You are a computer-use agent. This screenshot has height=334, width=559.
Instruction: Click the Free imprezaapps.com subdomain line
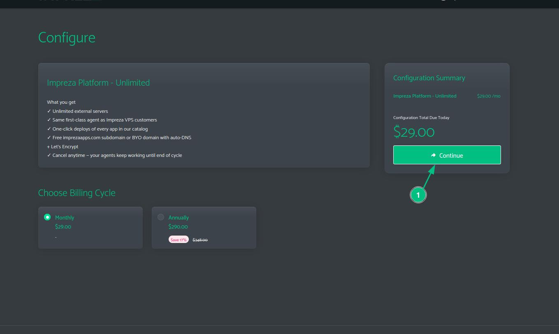tap(119, 138)
